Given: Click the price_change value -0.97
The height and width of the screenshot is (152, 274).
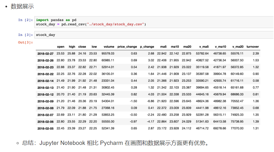Looking at the screenshot, I should (x=133, y=122).
